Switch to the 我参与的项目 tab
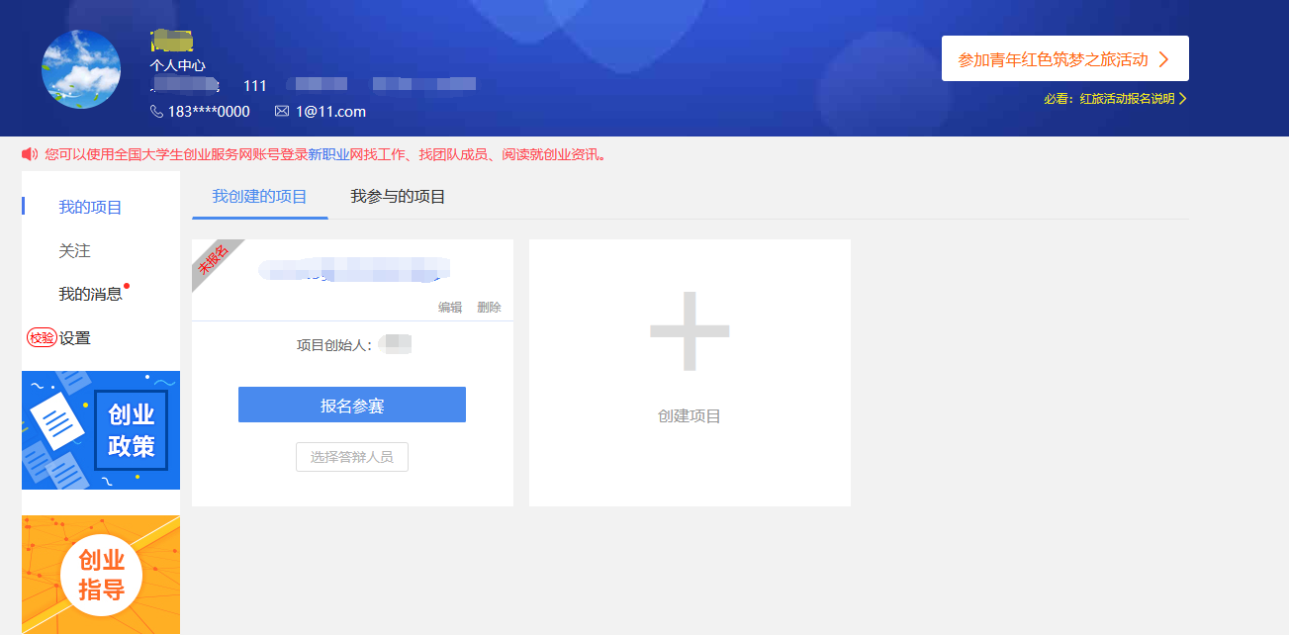The image size is (1289, 635). (x=398, y=197)
